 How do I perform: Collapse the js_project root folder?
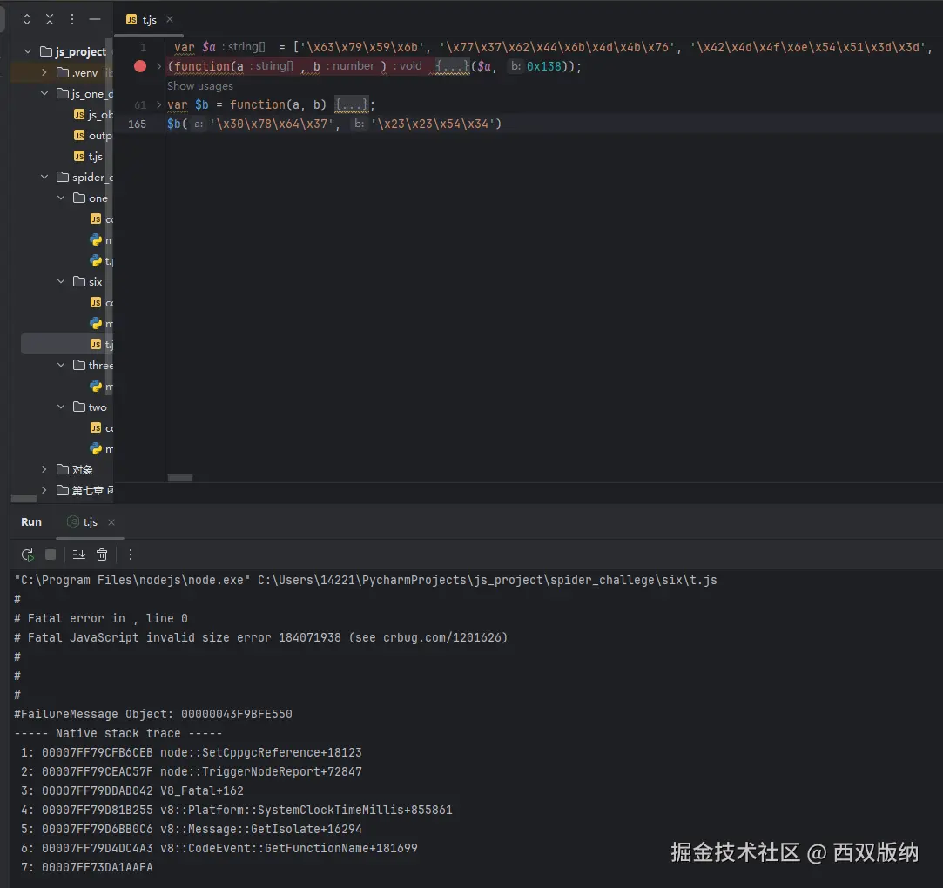pos(28,51)
